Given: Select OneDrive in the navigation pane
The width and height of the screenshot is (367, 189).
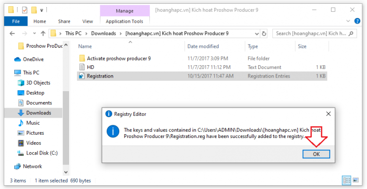Looking at the screenshot, I should [33, 59].
